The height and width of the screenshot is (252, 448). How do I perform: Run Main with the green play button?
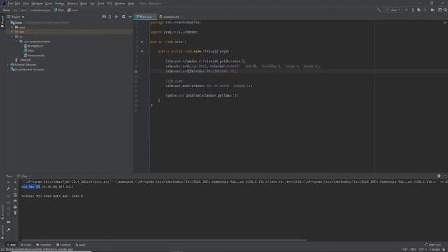click(x=407, y=10)
